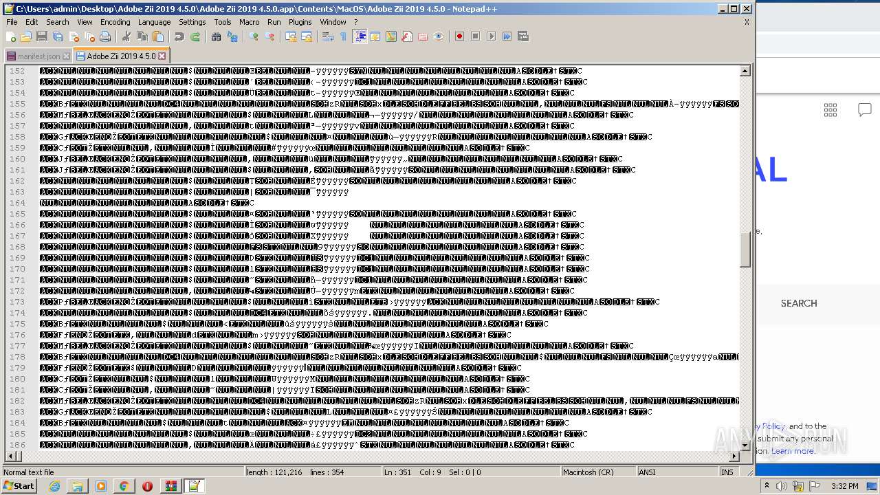
Task: Click the Undo arrow icon
Action: point(179,36)
